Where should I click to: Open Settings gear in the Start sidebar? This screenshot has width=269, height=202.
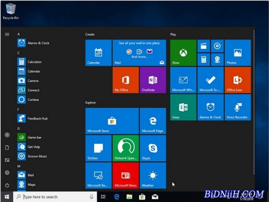(7, 173)
